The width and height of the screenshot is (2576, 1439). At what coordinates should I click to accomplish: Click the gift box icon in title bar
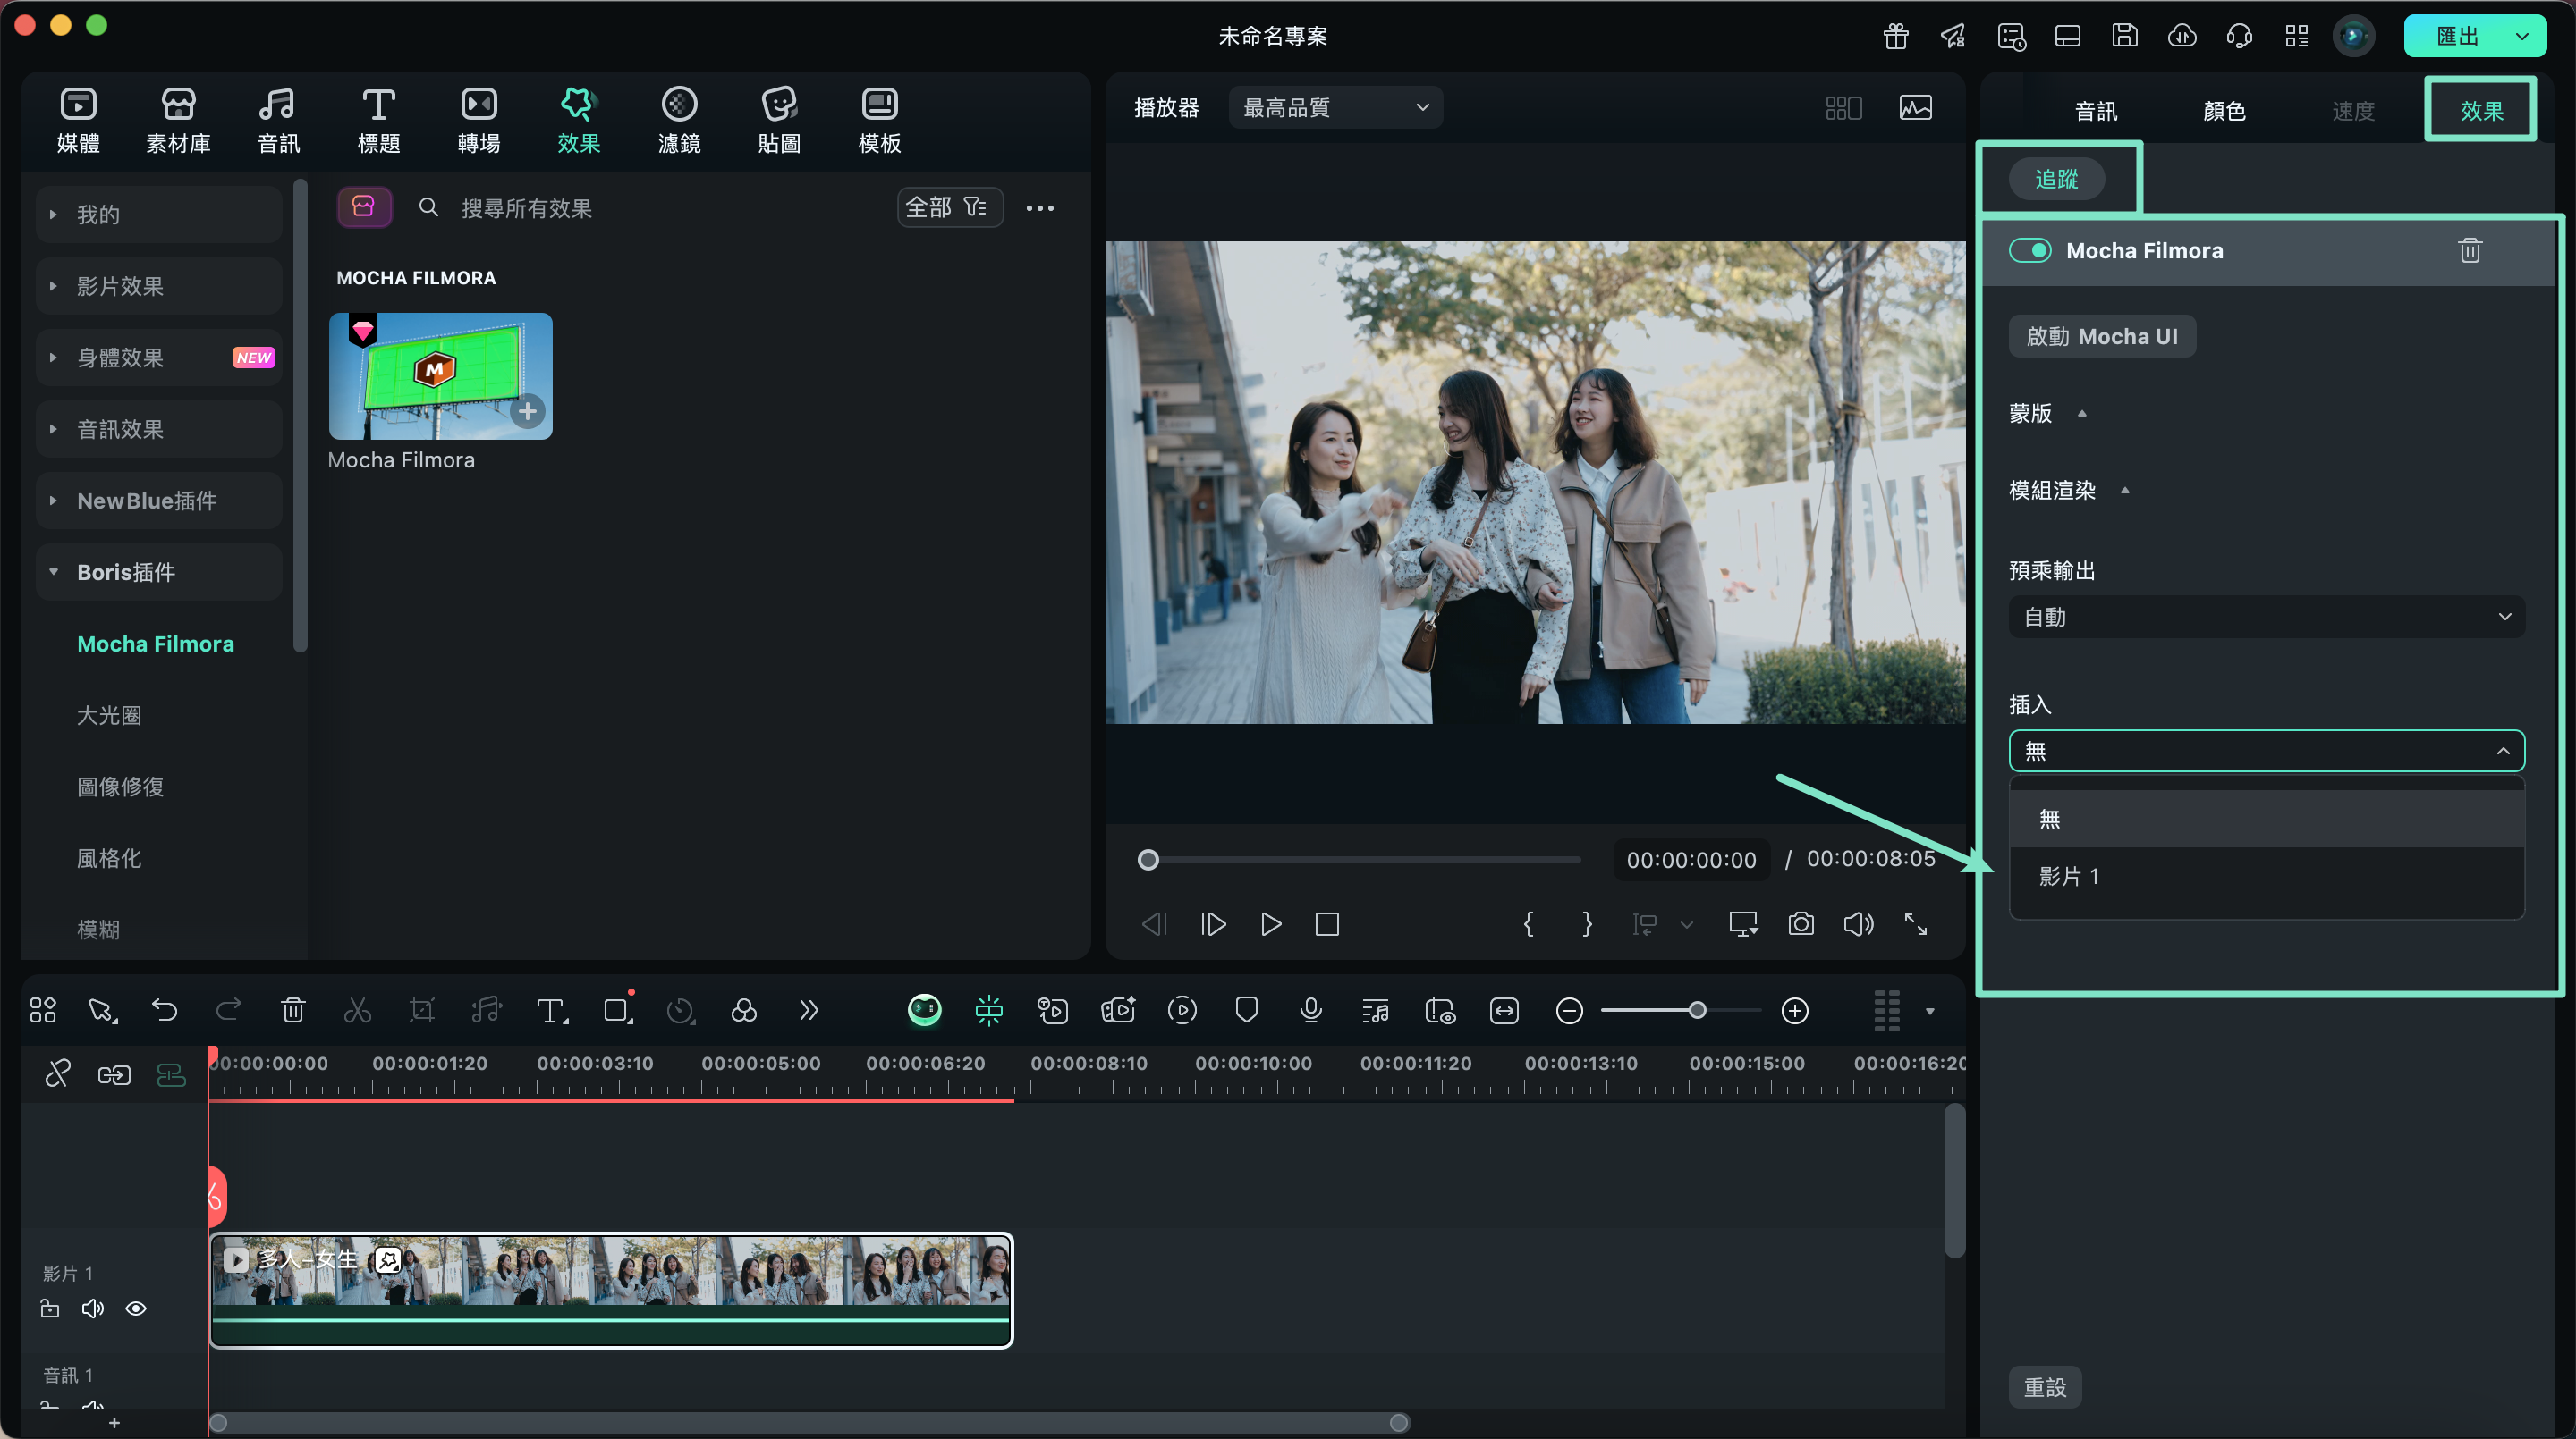click(1896, 37)
